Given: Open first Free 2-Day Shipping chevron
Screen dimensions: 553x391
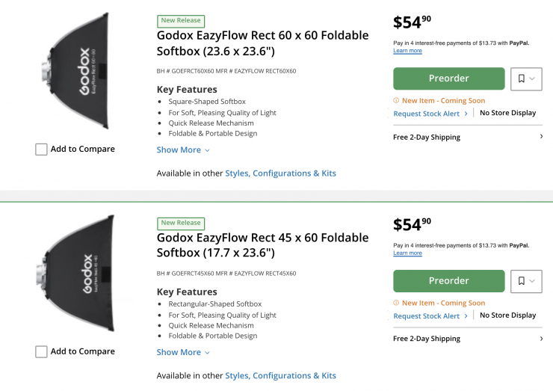Looking at the screenshot, I should 541,137.
